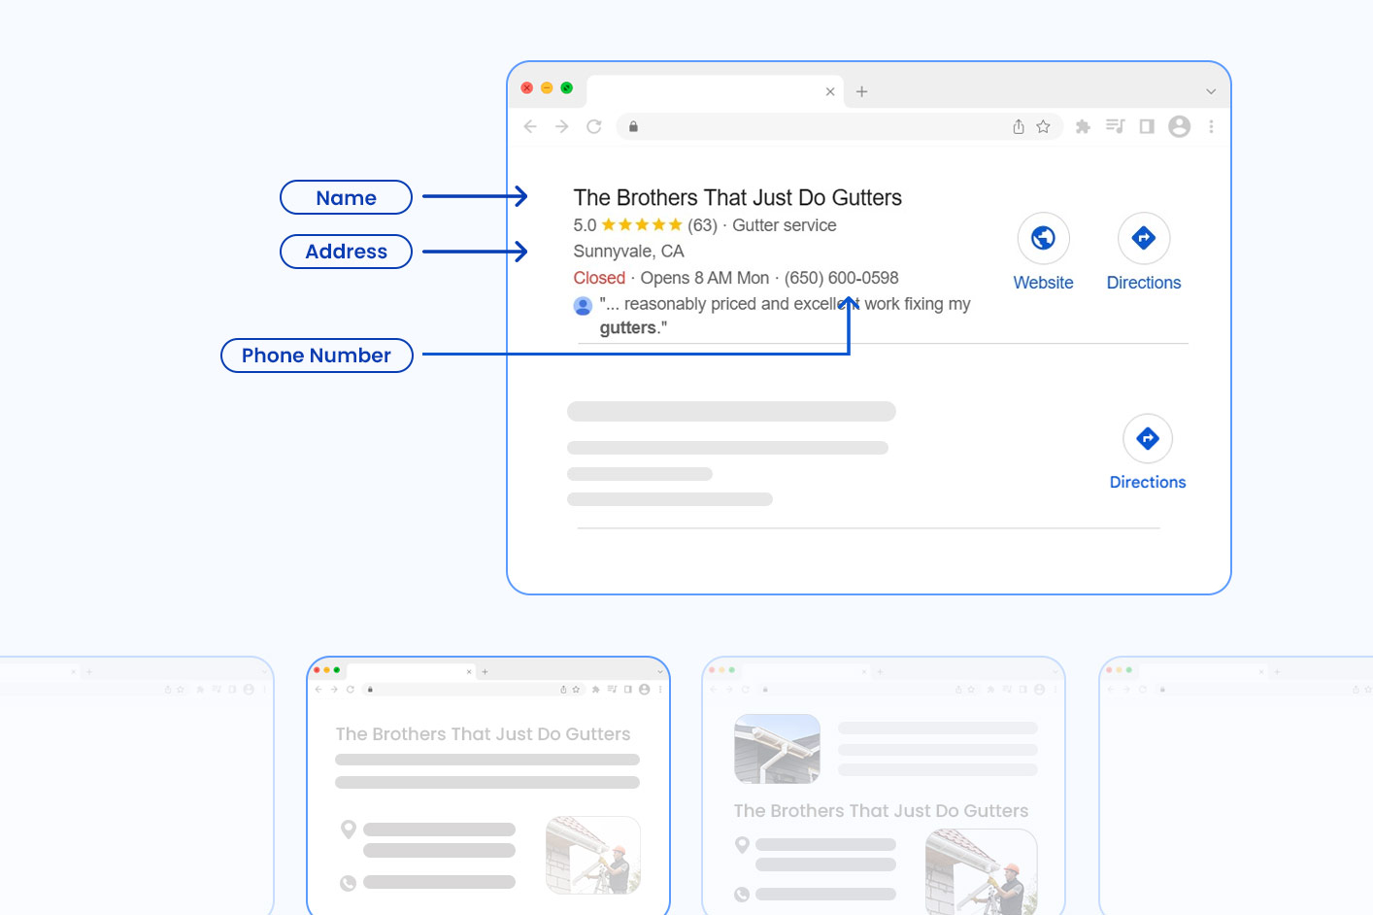Expand the tab chevron in the small preview with the heading at top

click(660, 671)
